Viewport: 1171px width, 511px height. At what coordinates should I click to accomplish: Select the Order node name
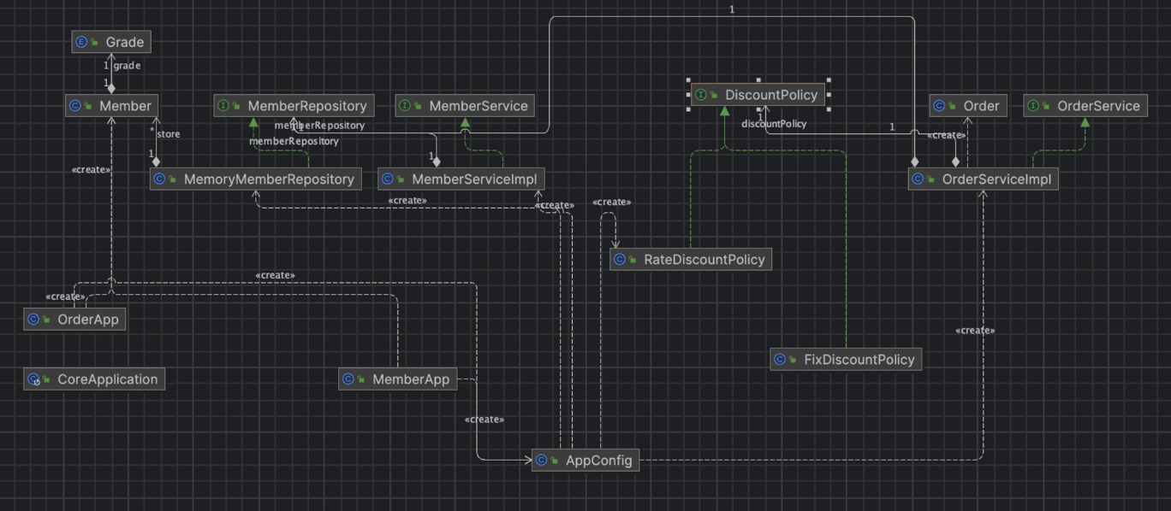981,106
